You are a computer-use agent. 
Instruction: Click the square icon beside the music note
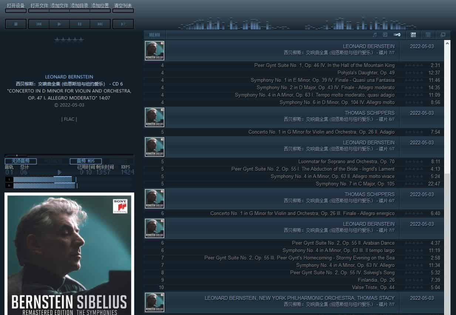[x=385, y=35]
